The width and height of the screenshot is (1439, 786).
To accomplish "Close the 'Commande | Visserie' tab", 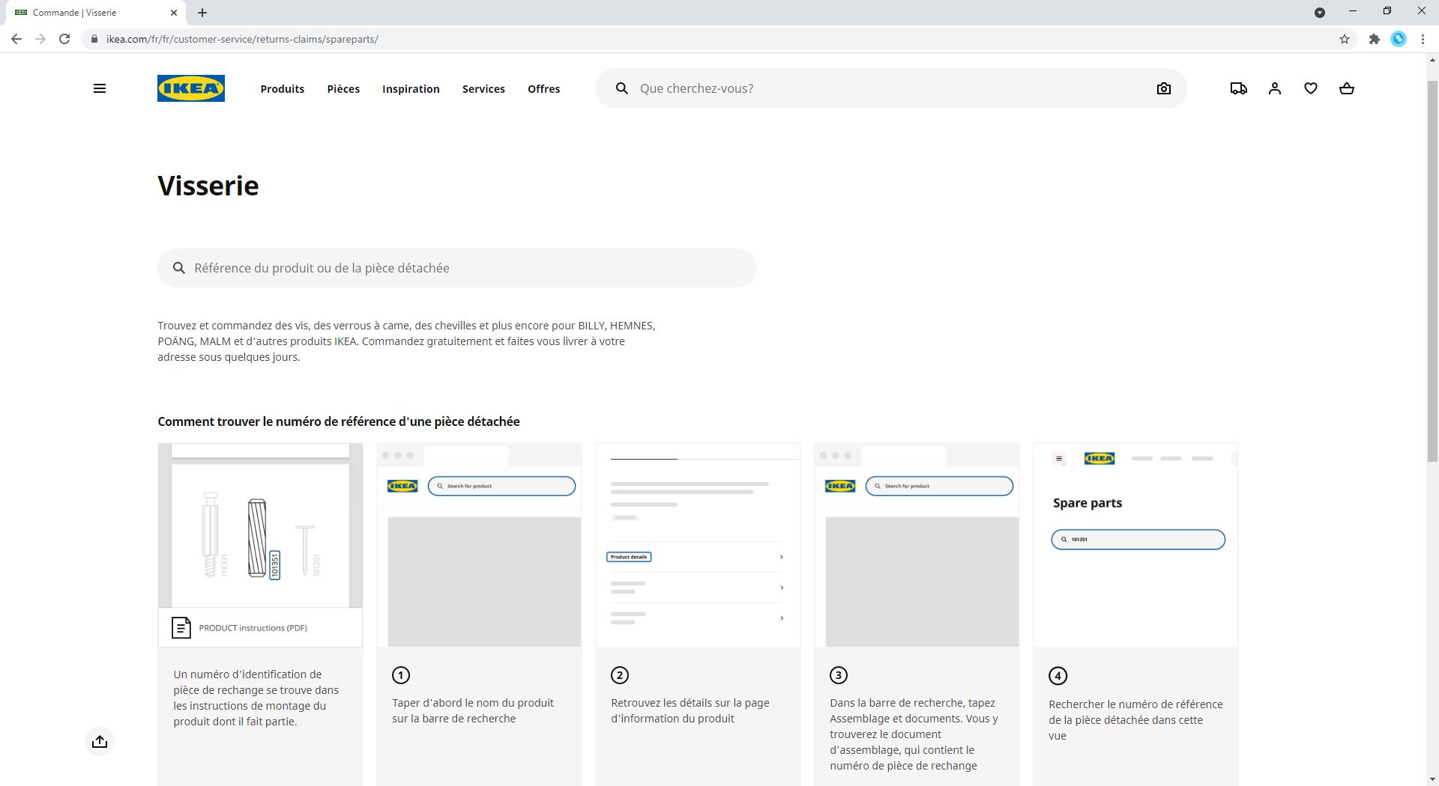I will click(x=174, y=13).
